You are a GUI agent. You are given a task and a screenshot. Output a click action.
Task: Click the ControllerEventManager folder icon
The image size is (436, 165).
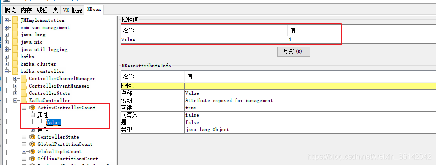click(x=24, y=86)
